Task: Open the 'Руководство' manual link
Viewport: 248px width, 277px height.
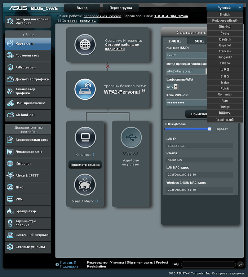Action: pyautogui.click(x=97, y=262)
